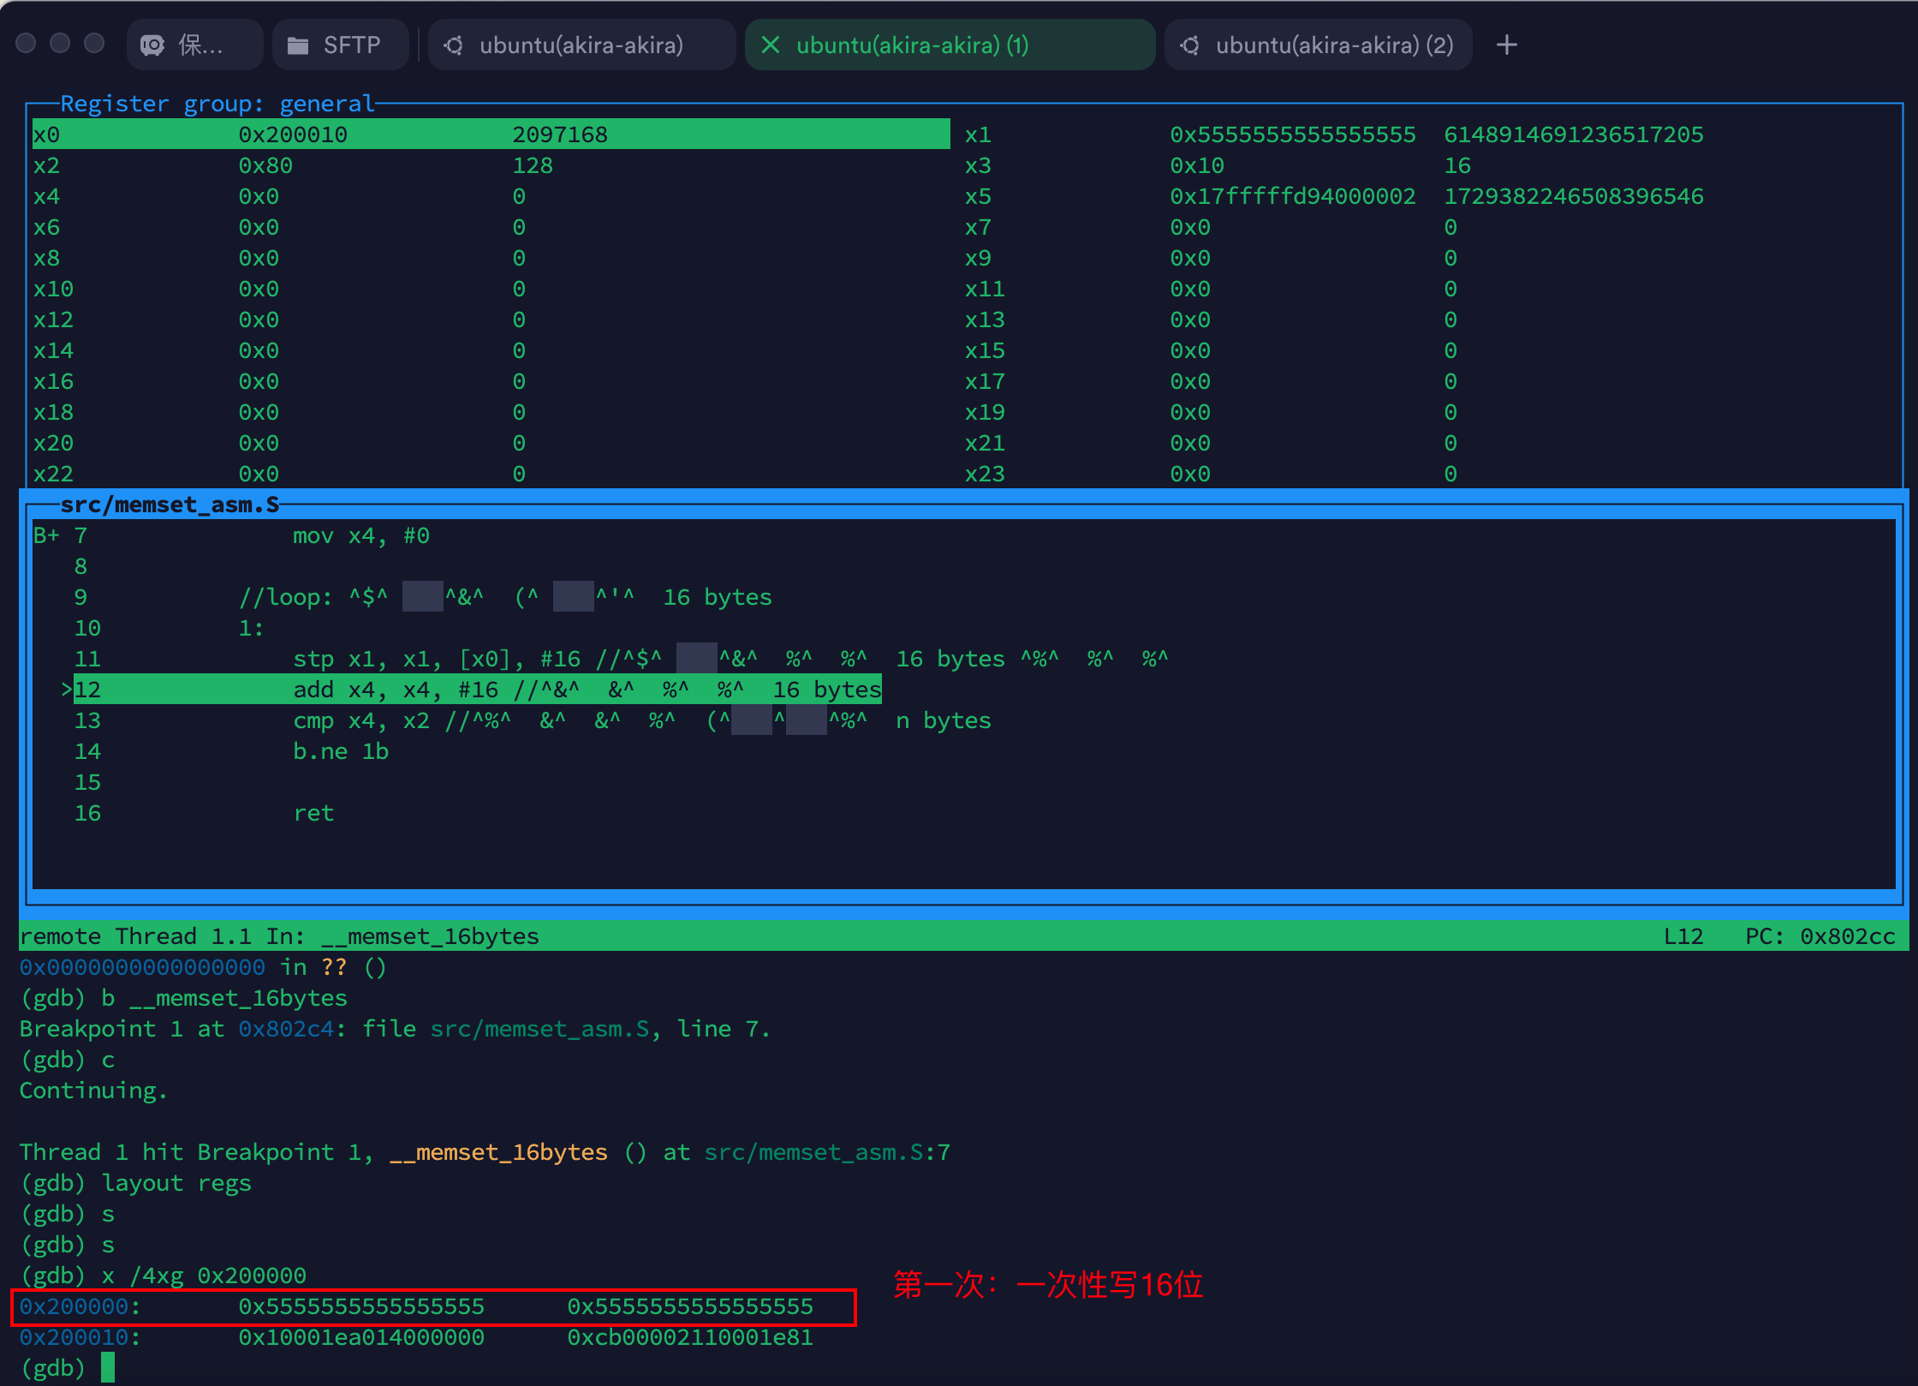
Task: Open a new tab with plus icon
Action: (1507, 45)
